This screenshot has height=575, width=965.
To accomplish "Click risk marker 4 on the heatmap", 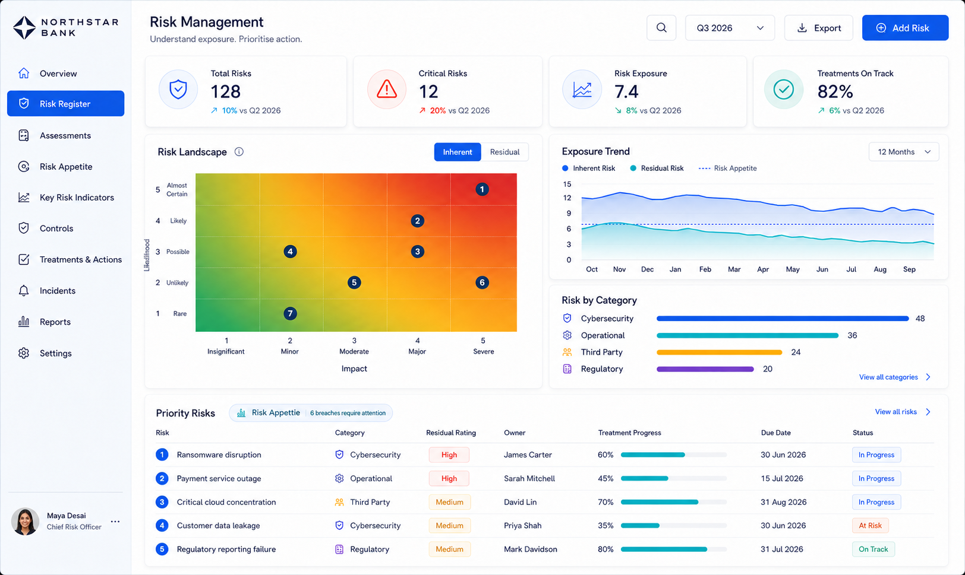I will point(290,252).
